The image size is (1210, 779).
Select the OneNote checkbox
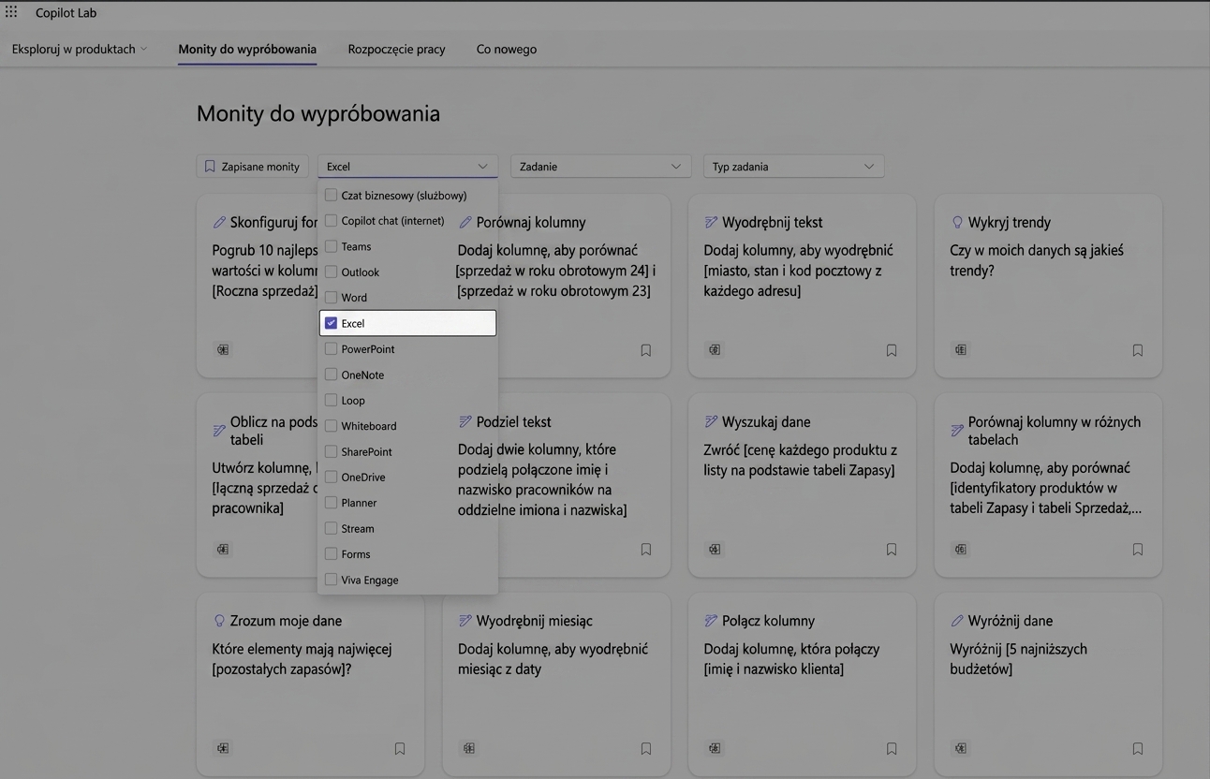(x=331, y=375)
